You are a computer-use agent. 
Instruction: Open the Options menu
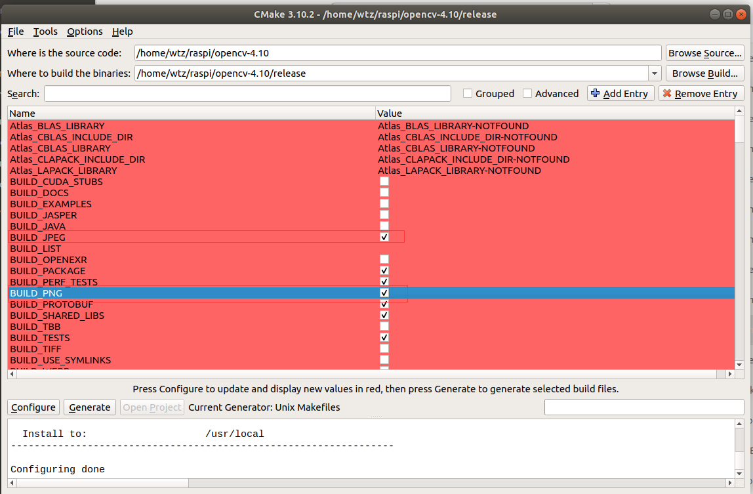[x=85, y=31]
